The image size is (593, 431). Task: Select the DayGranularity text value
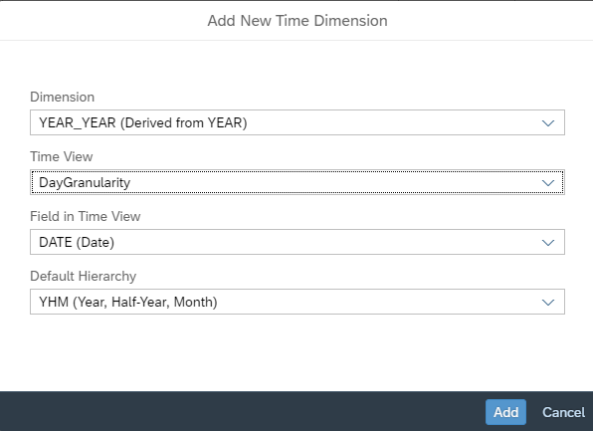pos(85,183)
